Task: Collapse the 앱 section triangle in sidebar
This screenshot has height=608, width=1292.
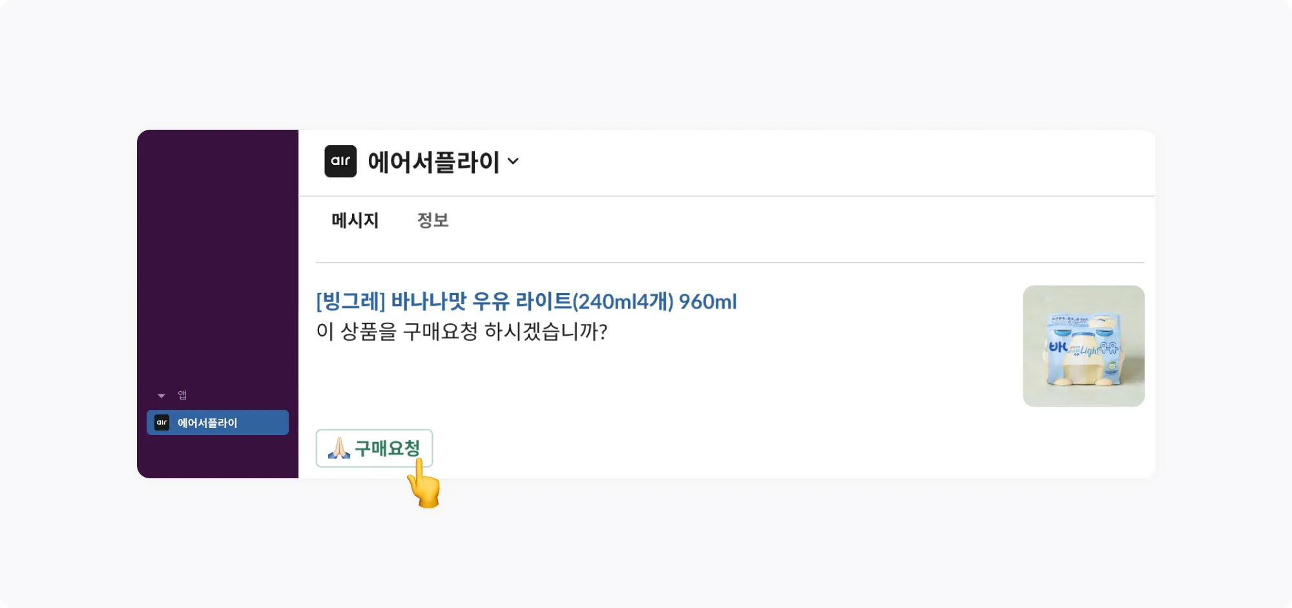Action: coord(161,396)
